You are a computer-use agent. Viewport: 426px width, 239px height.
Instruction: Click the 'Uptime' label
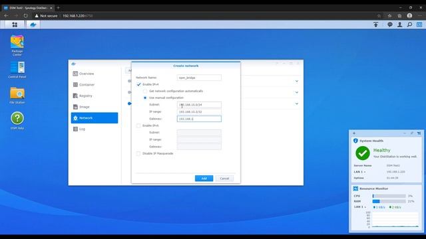coord(359,178)
